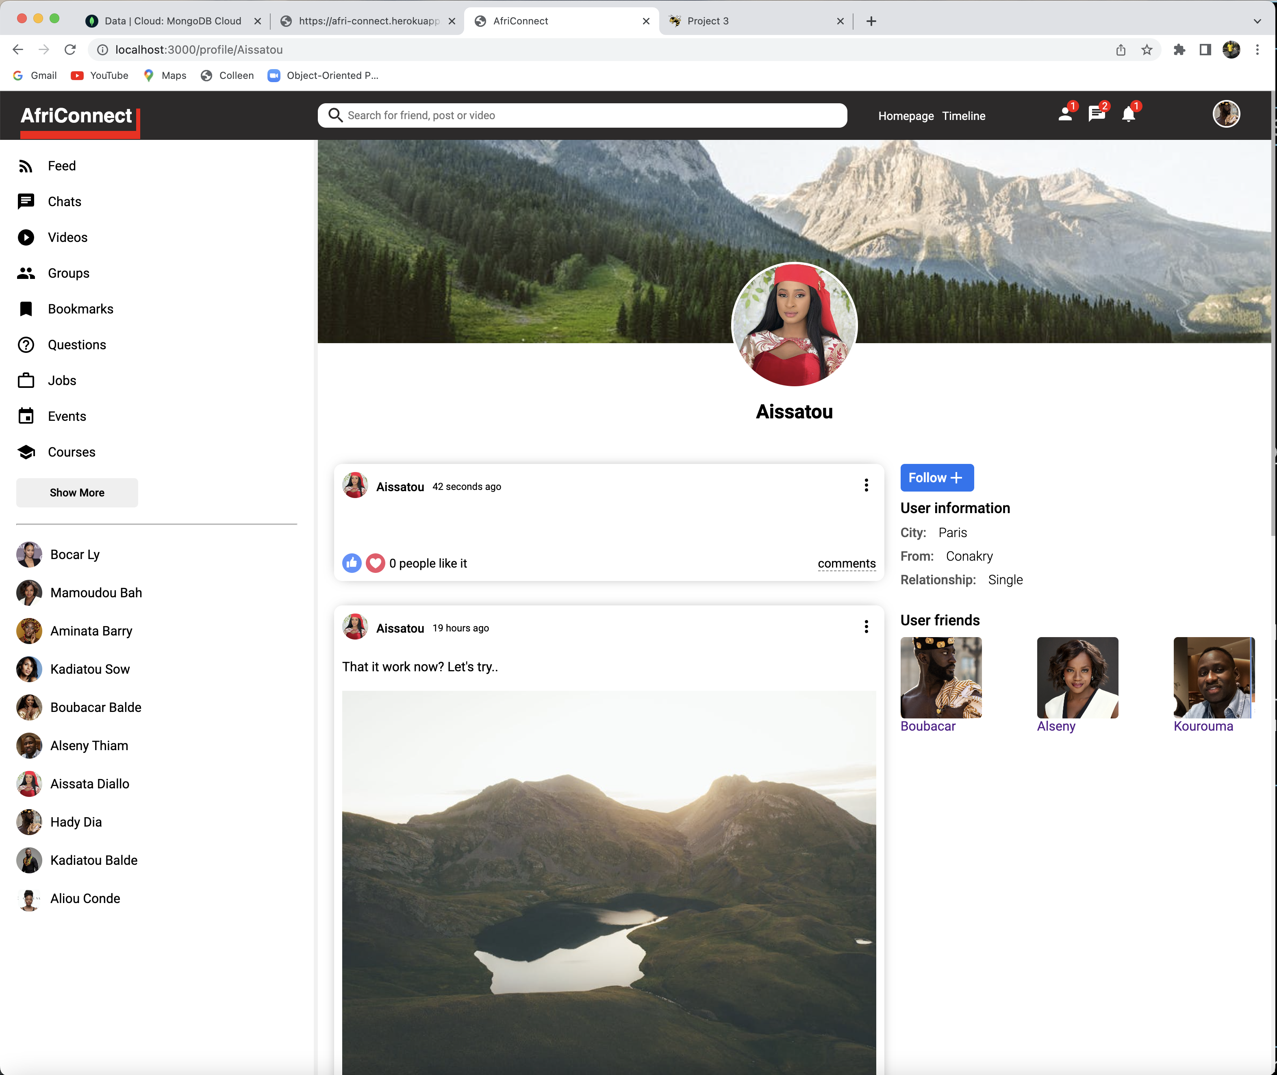Screen dimensions: 1277x1075
Task: Select Aliou Conde in the friends list
Action: [x=68, y=898]
